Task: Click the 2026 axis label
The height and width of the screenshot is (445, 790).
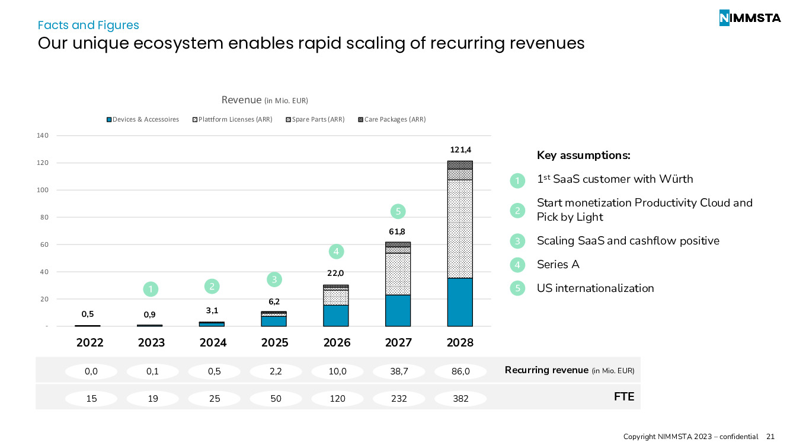Action: click(x=337, y=343)
